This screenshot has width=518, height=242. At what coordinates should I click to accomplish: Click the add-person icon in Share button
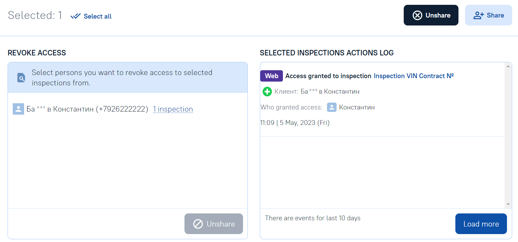[479, 15]
